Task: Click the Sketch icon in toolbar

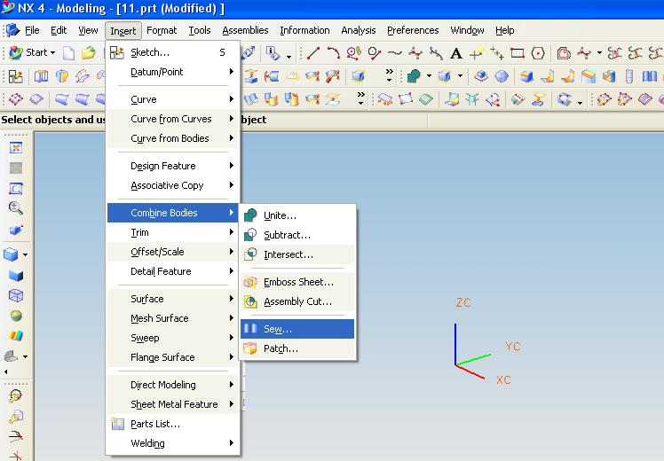Action: [x=16, y=76]
